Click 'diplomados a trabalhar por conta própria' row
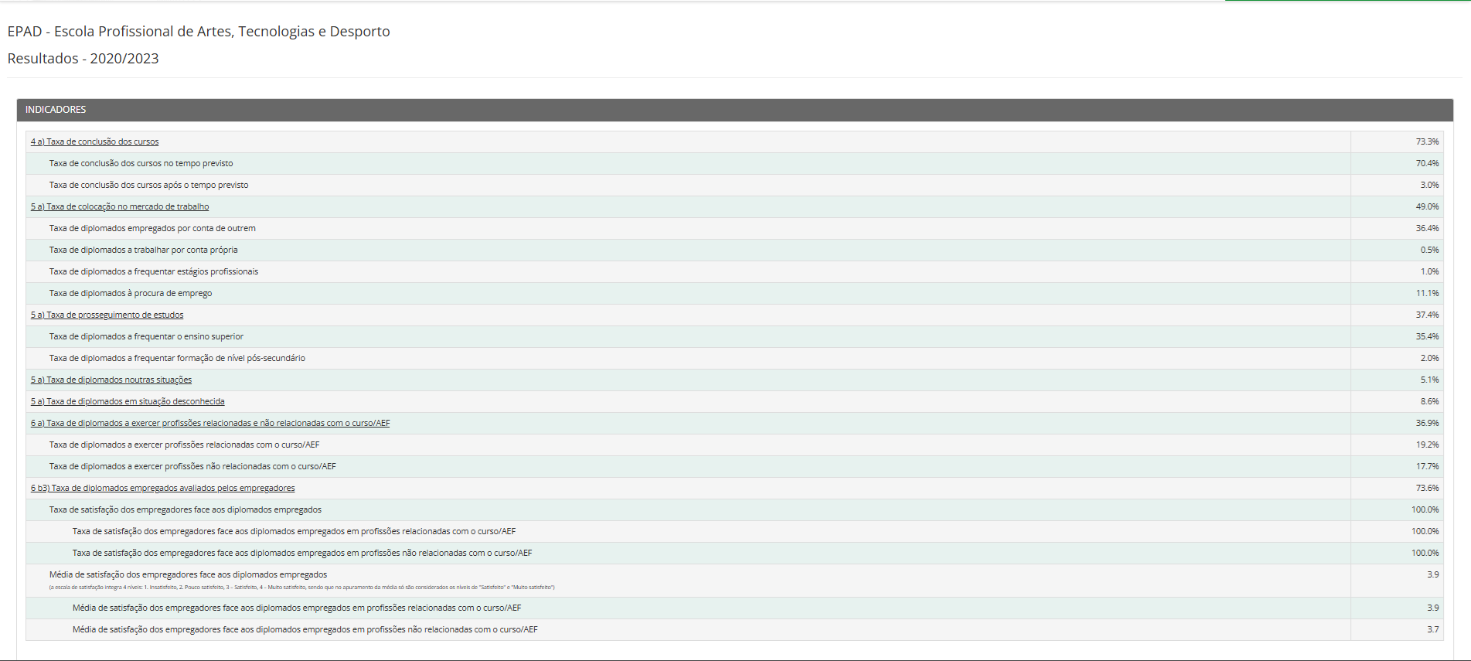 coord(143,250)
